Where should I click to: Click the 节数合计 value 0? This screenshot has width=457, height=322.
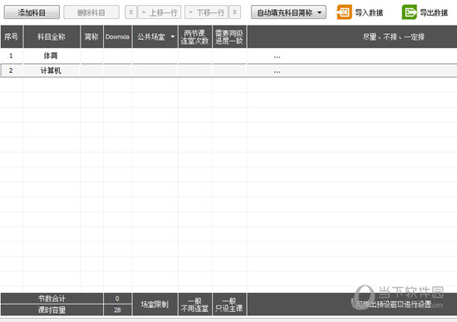(117, 299)
